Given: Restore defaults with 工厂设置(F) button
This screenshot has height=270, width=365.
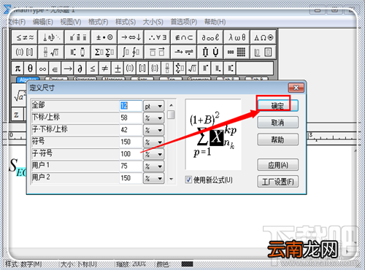Looking at the screenshot, I should (x=277, y=182).
